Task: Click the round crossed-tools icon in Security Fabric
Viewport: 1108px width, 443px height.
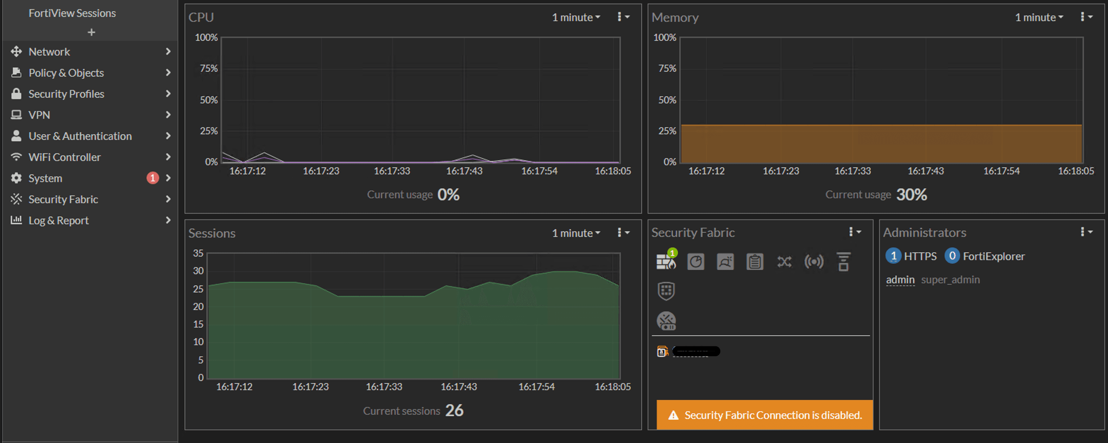Action: tap(666, 321)
